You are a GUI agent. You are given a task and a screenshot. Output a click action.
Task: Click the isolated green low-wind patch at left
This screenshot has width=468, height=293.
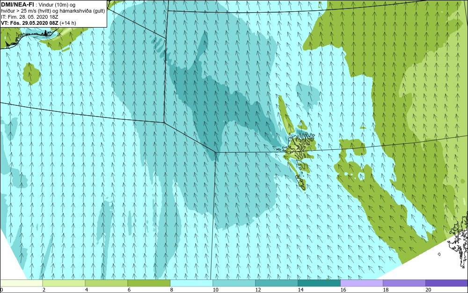31,73
